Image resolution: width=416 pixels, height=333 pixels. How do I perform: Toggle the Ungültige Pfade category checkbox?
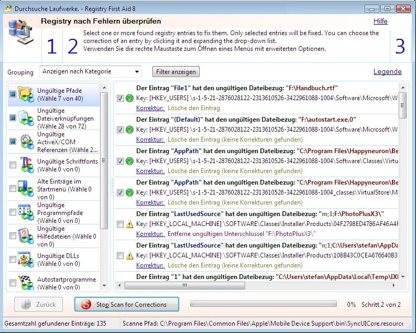(x=13, y=94)
